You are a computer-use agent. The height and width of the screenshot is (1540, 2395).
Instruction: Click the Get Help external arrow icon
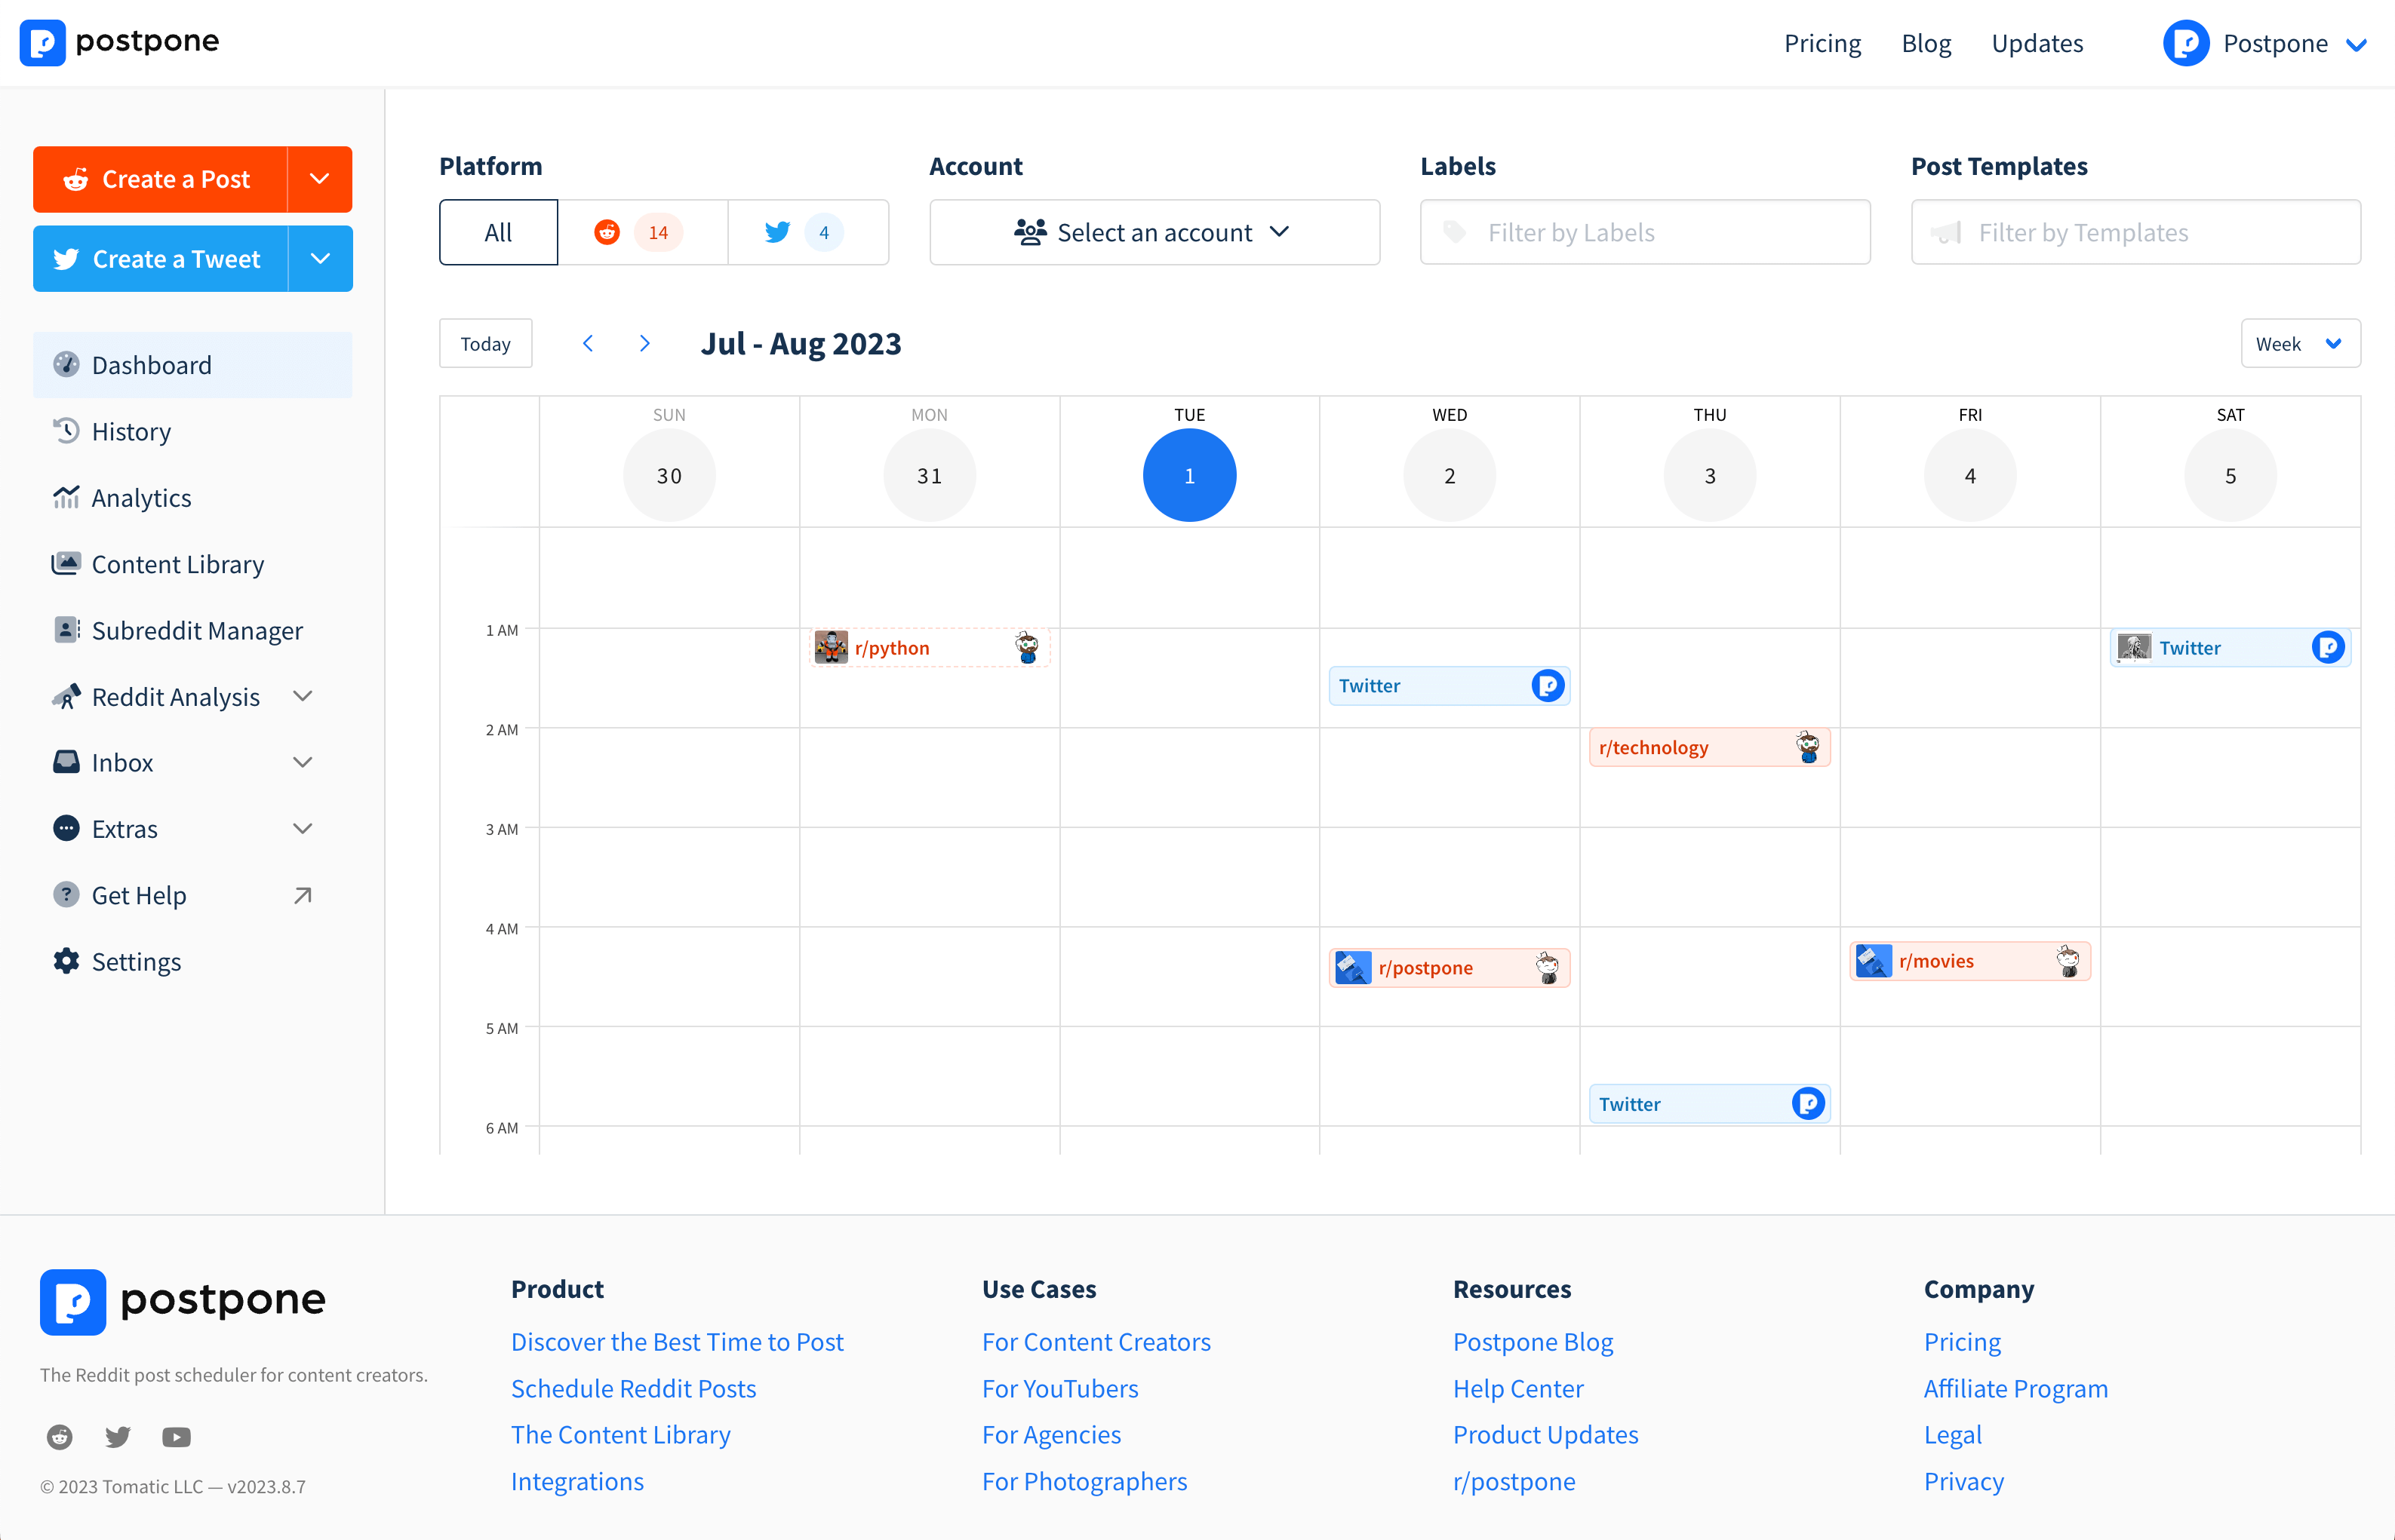[x=302, y=895]
